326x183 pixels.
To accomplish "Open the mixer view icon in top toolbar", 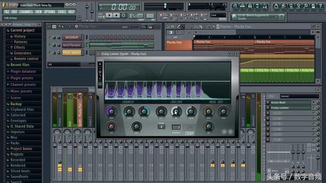I will click(265, 6).
